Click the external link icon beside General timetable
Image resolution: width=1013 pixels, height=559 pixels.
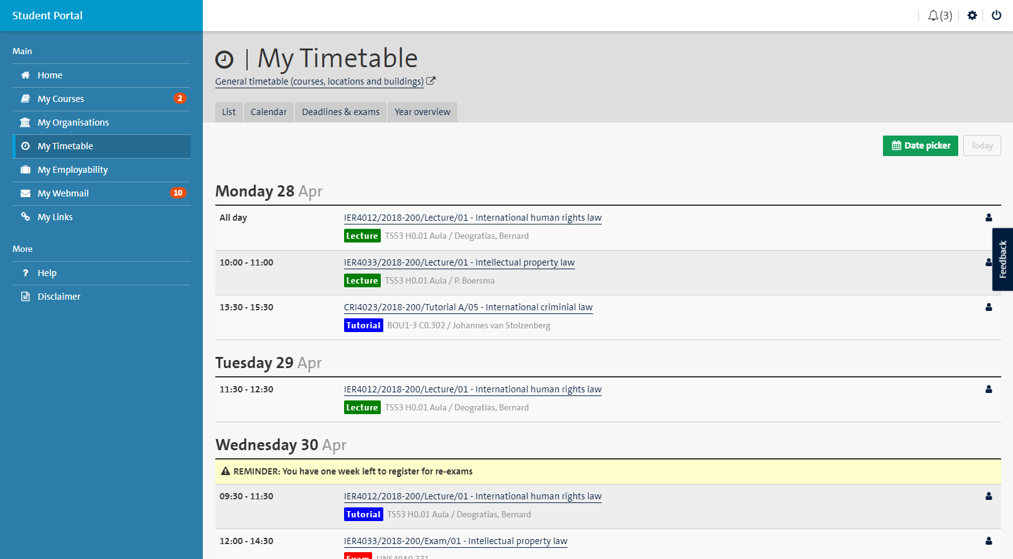coord(431,81)
